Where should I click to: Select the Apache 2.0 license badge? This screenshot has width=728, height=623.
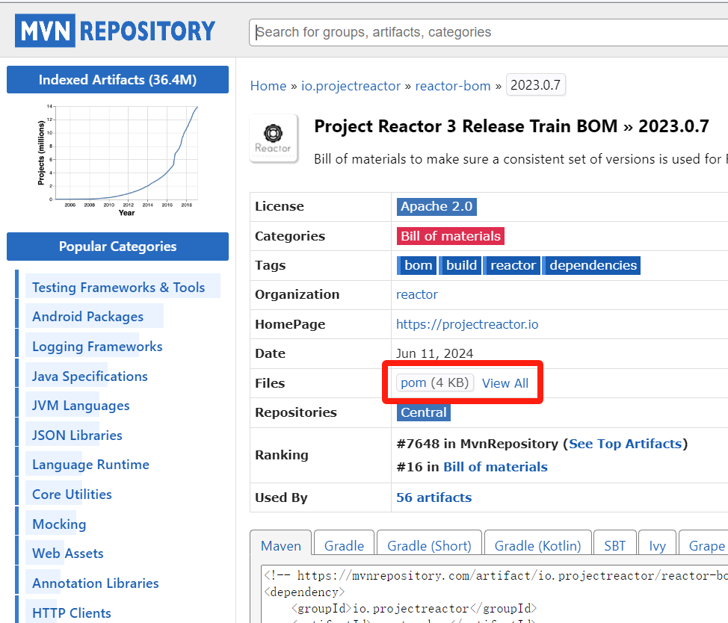point(437,206)
